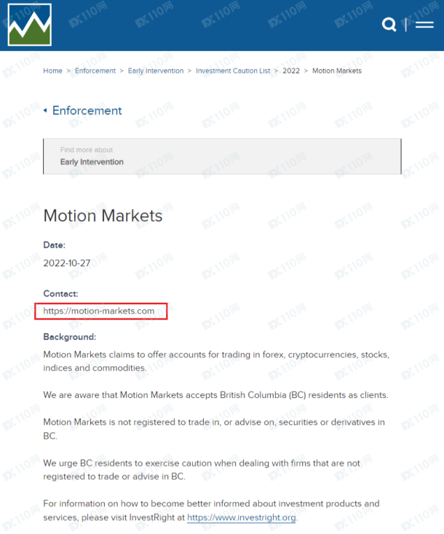Viewport: 444px width, 534px height.
Task: Select the Contact: label
Action: 60,294
